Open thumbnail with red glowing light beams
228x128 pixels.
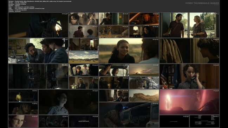click(189, 102)
